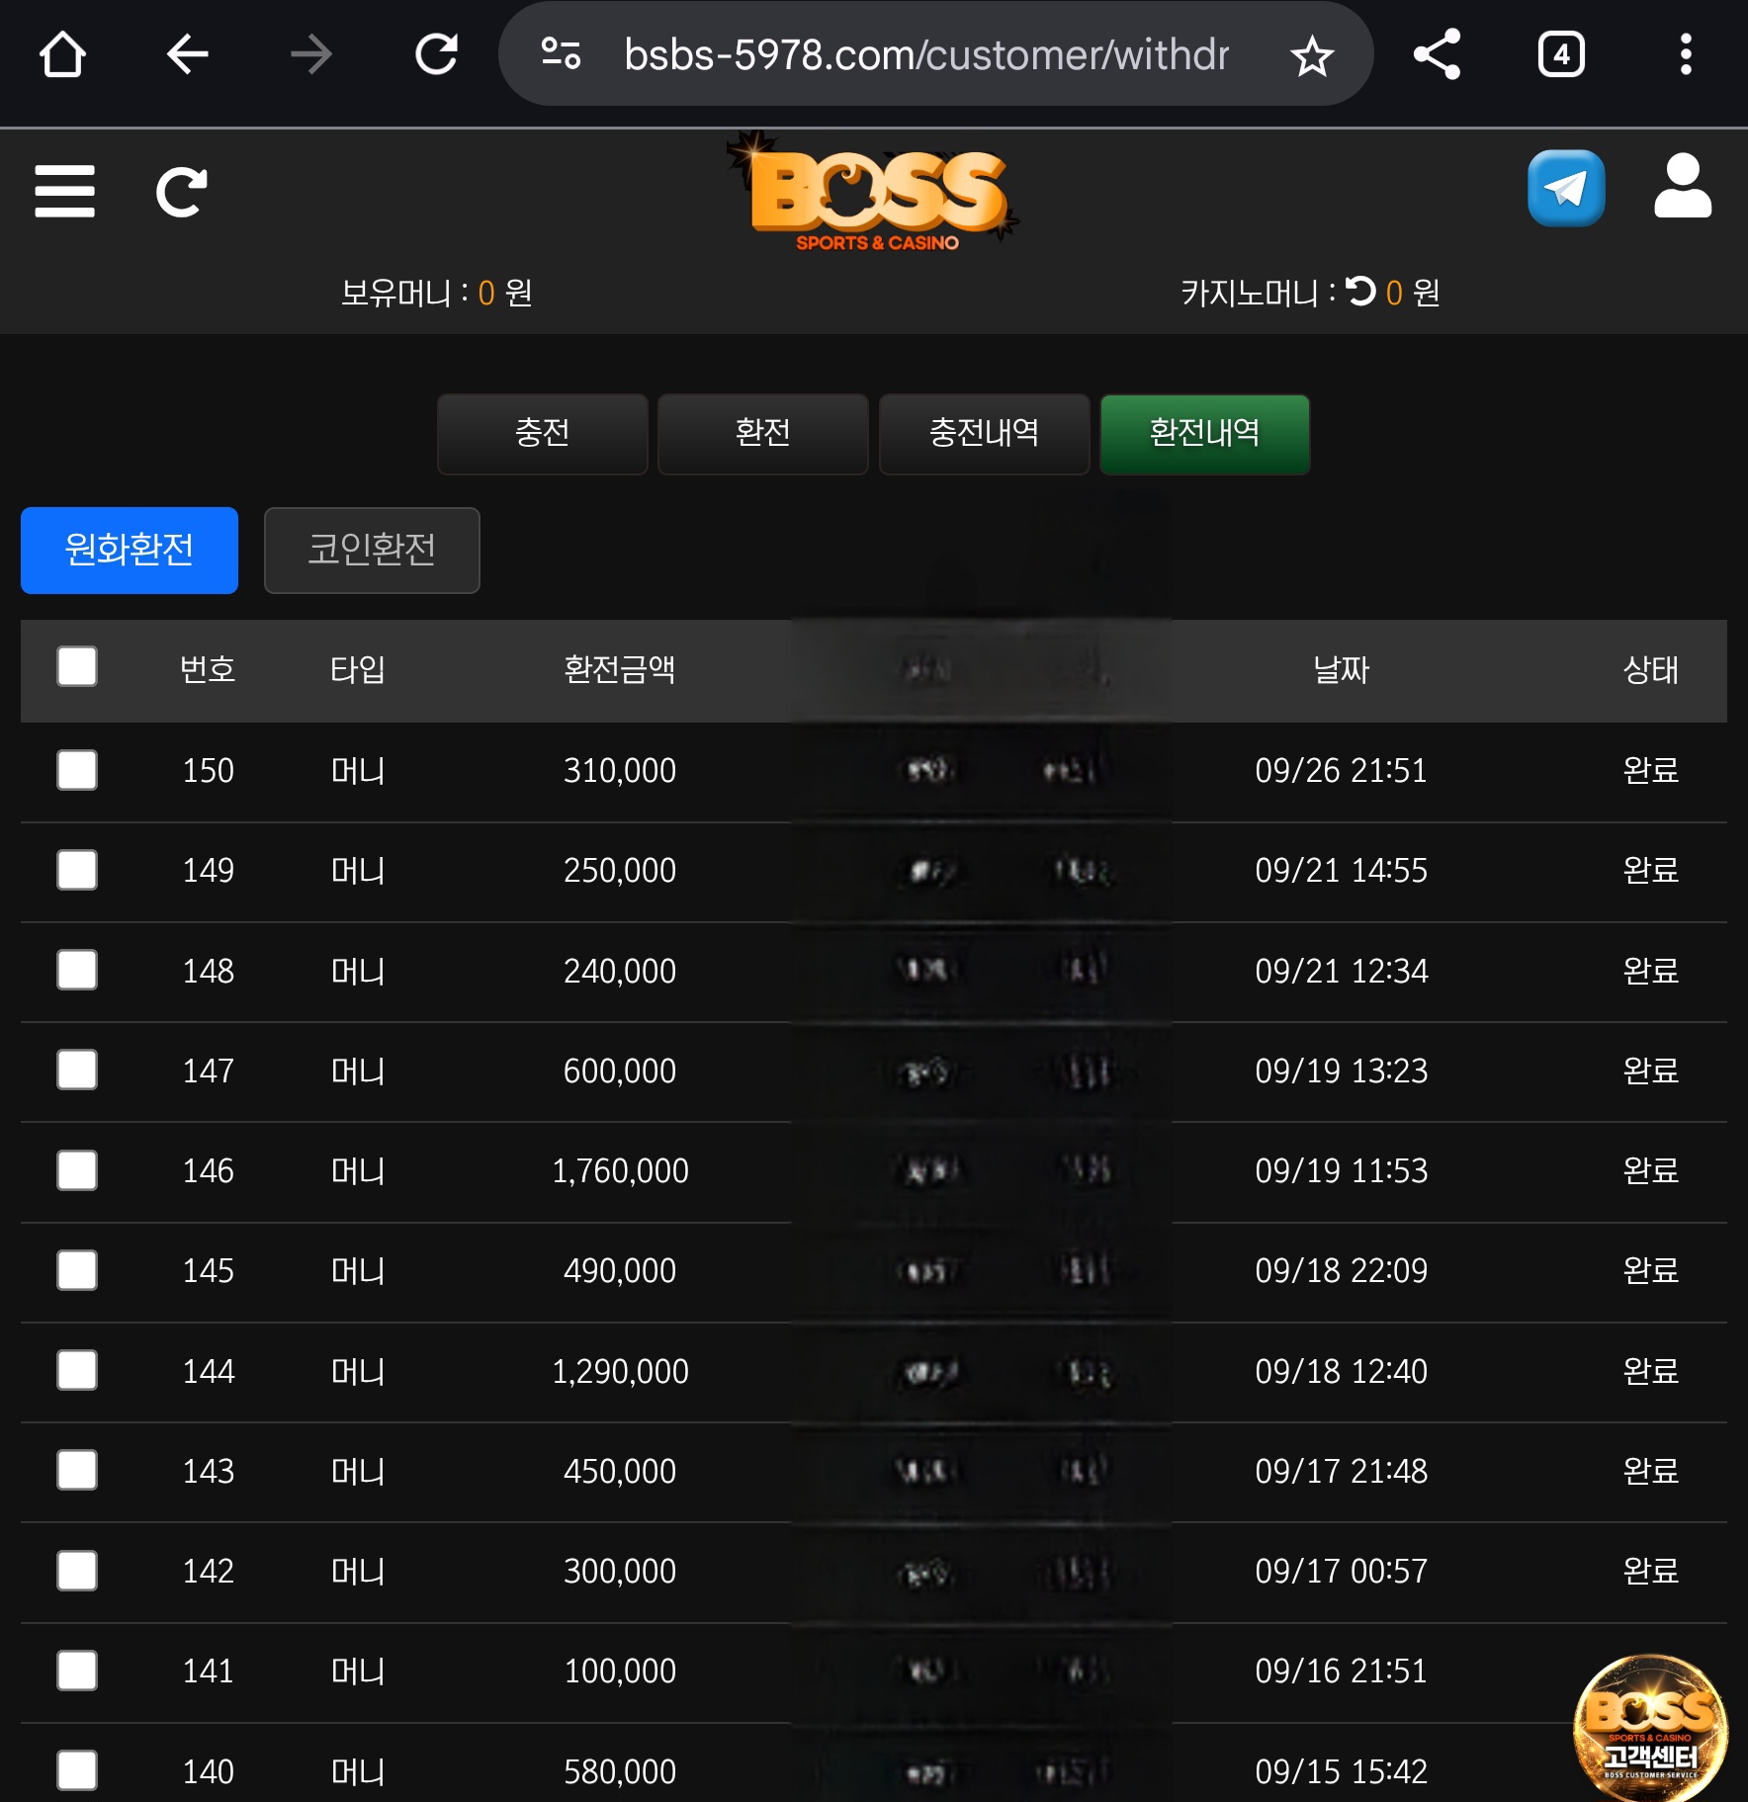Select checkbox for withdrawal number 146
Image resolution: width=1748 pixels, height=1802 pixels.
click(77, 1170)
